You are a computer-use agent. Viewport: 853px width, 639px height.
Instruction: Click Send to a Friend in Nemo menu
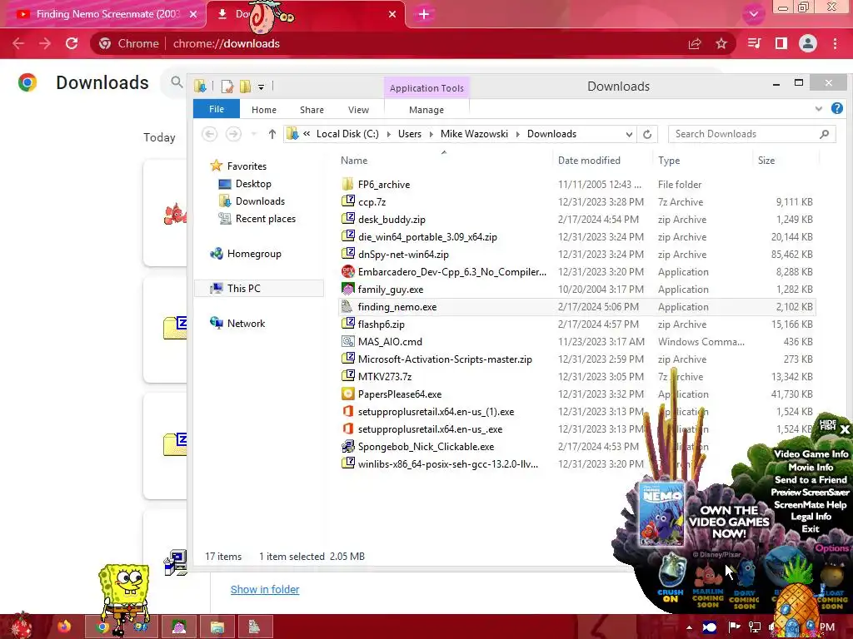tap(811, 480)
